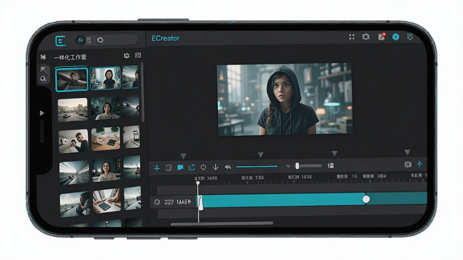Click the hooded girl video preview

pos(285,99)
